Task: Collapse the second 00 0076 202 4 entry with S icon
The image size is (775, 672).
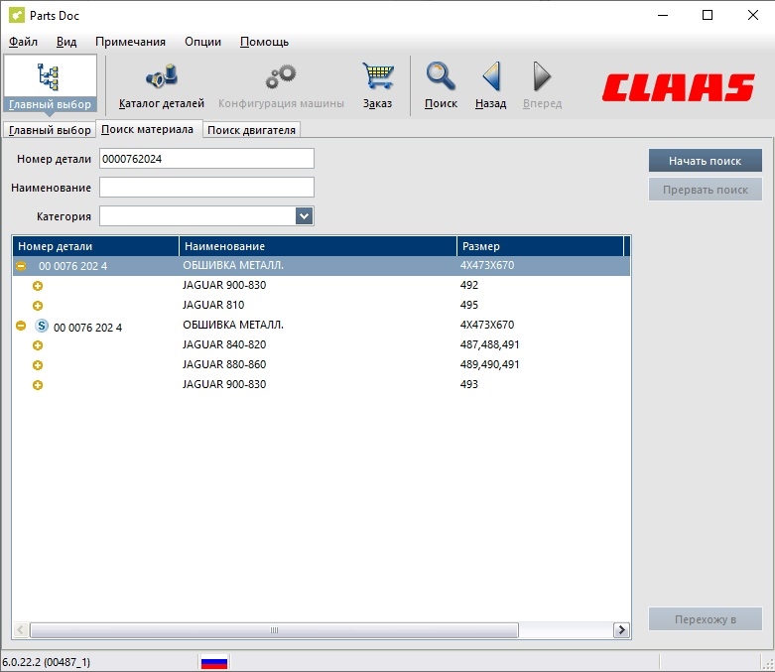Action: tap(21, 326)
